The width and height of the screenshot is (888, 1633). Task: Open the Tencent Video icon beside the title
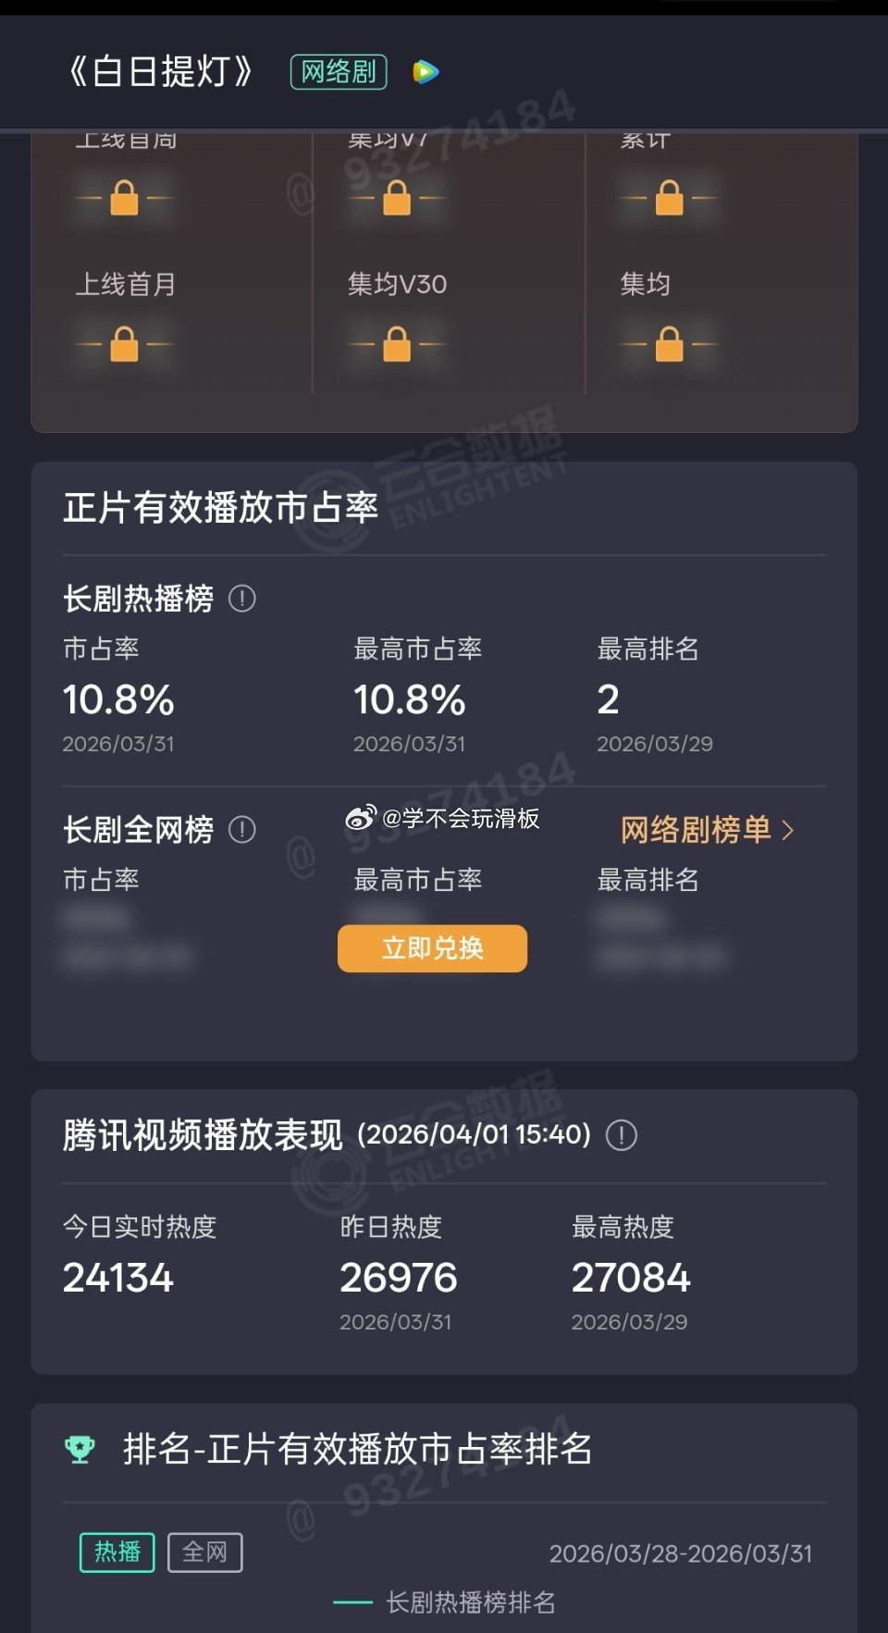(424, 72)
